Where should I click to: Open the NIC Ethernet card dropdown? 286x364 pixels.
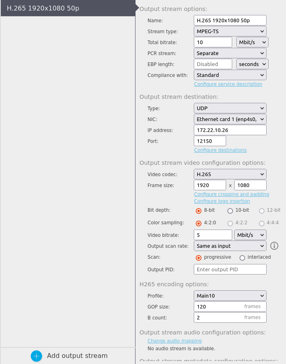point(230,119)
